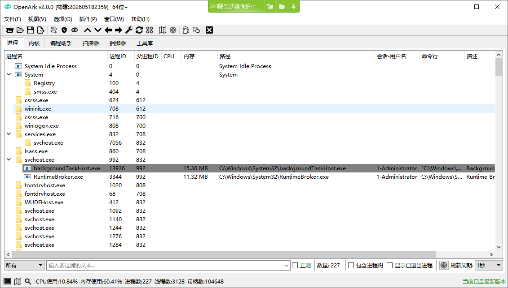Click the 当前已是最新版本 status link
This screenshot has height=288, width=508.
[484, 282]
